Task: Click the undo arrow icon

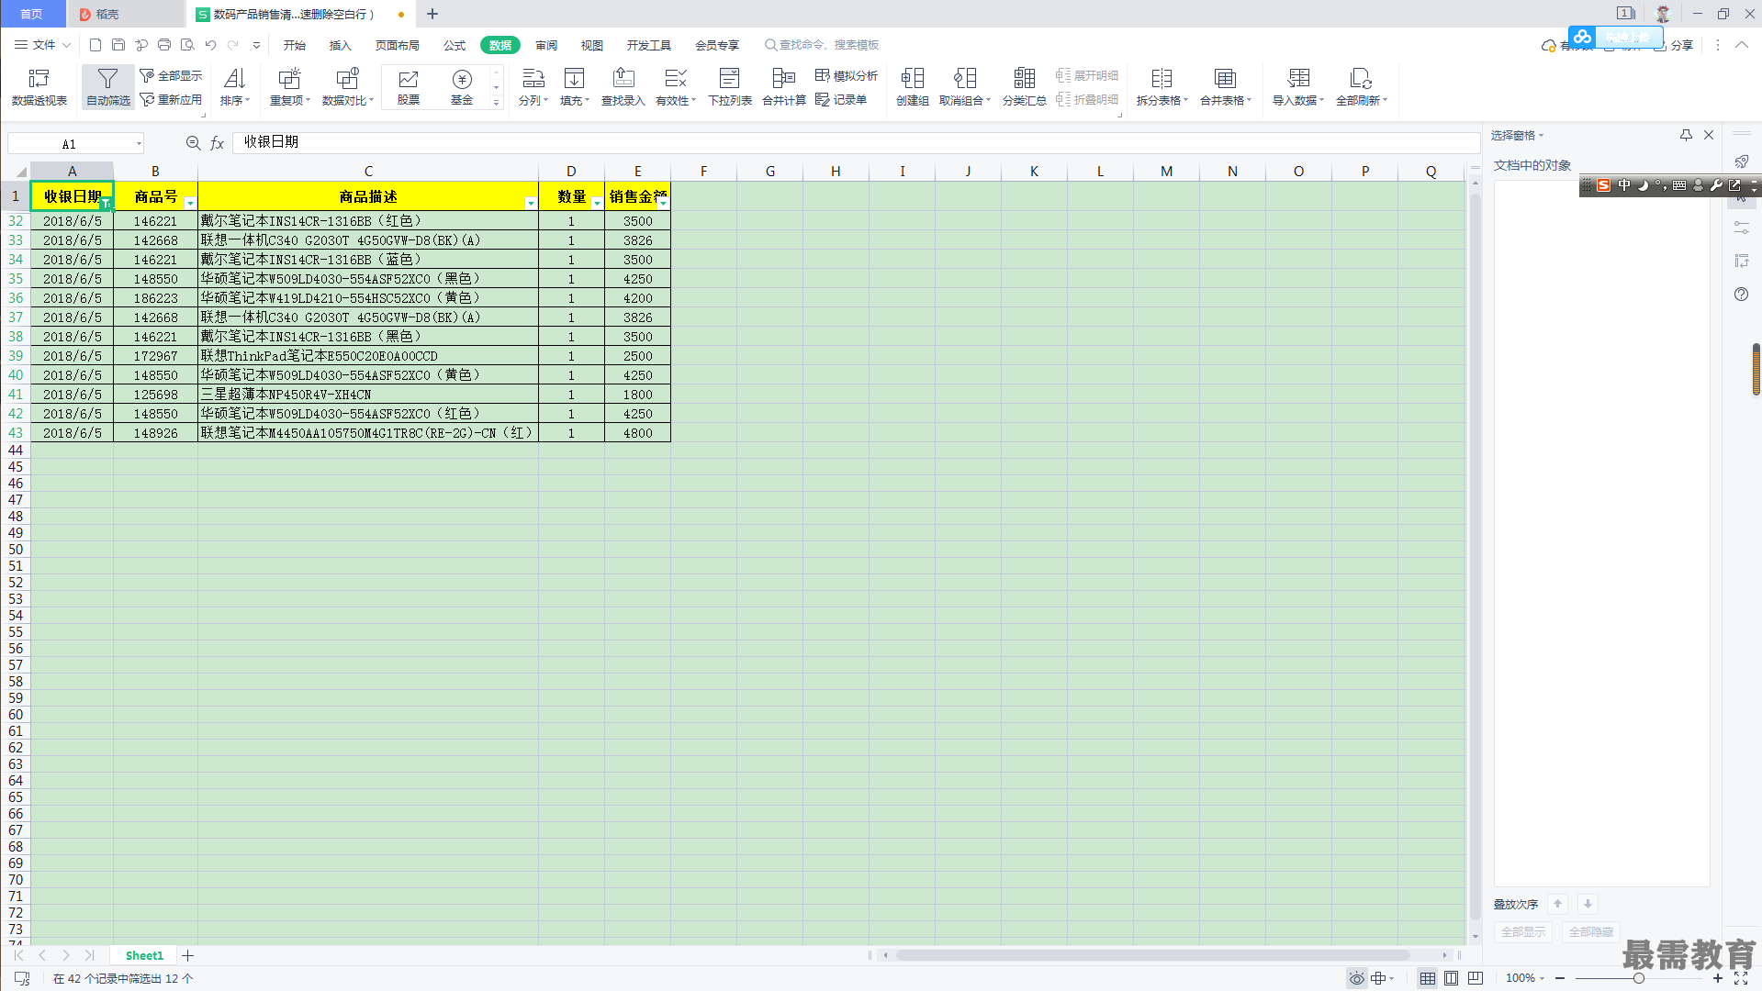Action: 210,45
